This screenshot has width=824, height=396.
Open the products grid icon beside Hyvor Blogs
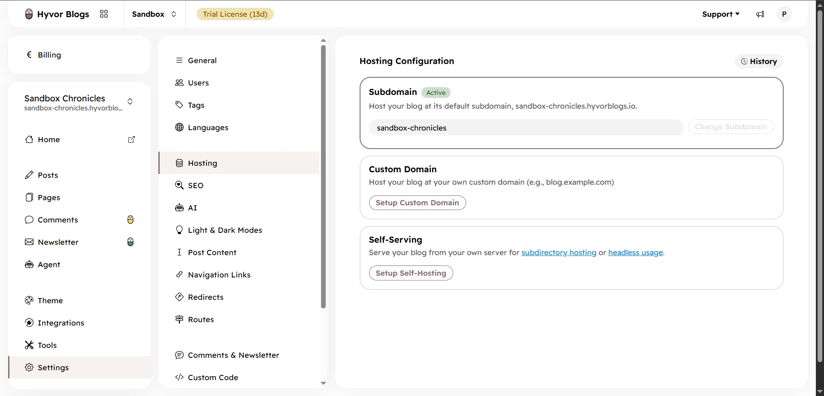tap(104, 14)
